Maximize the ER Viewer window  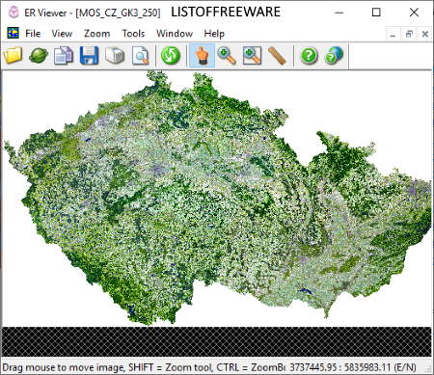point(376,13)
